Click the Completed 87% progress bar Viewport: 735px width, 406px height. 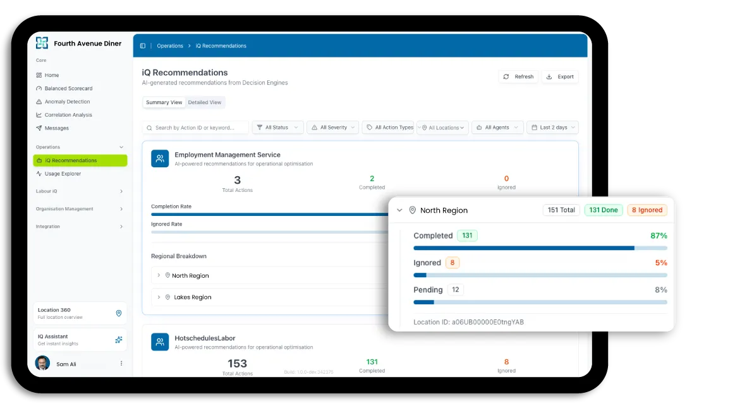pos(540,248)
